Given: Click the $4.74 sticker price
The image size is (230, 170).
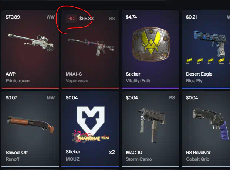Looking at the screenshot, I should (x=131, y=17).
